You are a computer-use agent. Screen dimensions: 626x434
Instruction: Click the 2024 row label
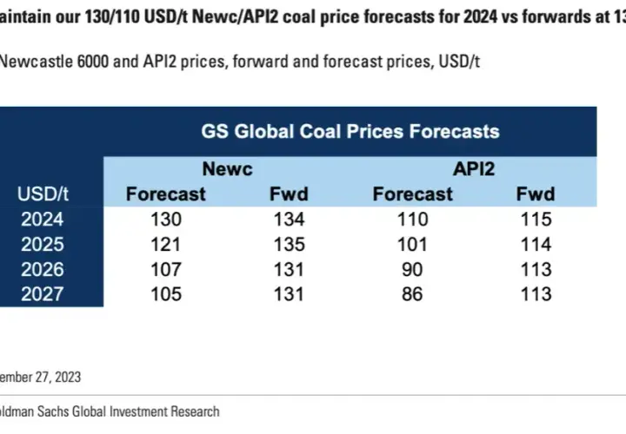point(43,220)
